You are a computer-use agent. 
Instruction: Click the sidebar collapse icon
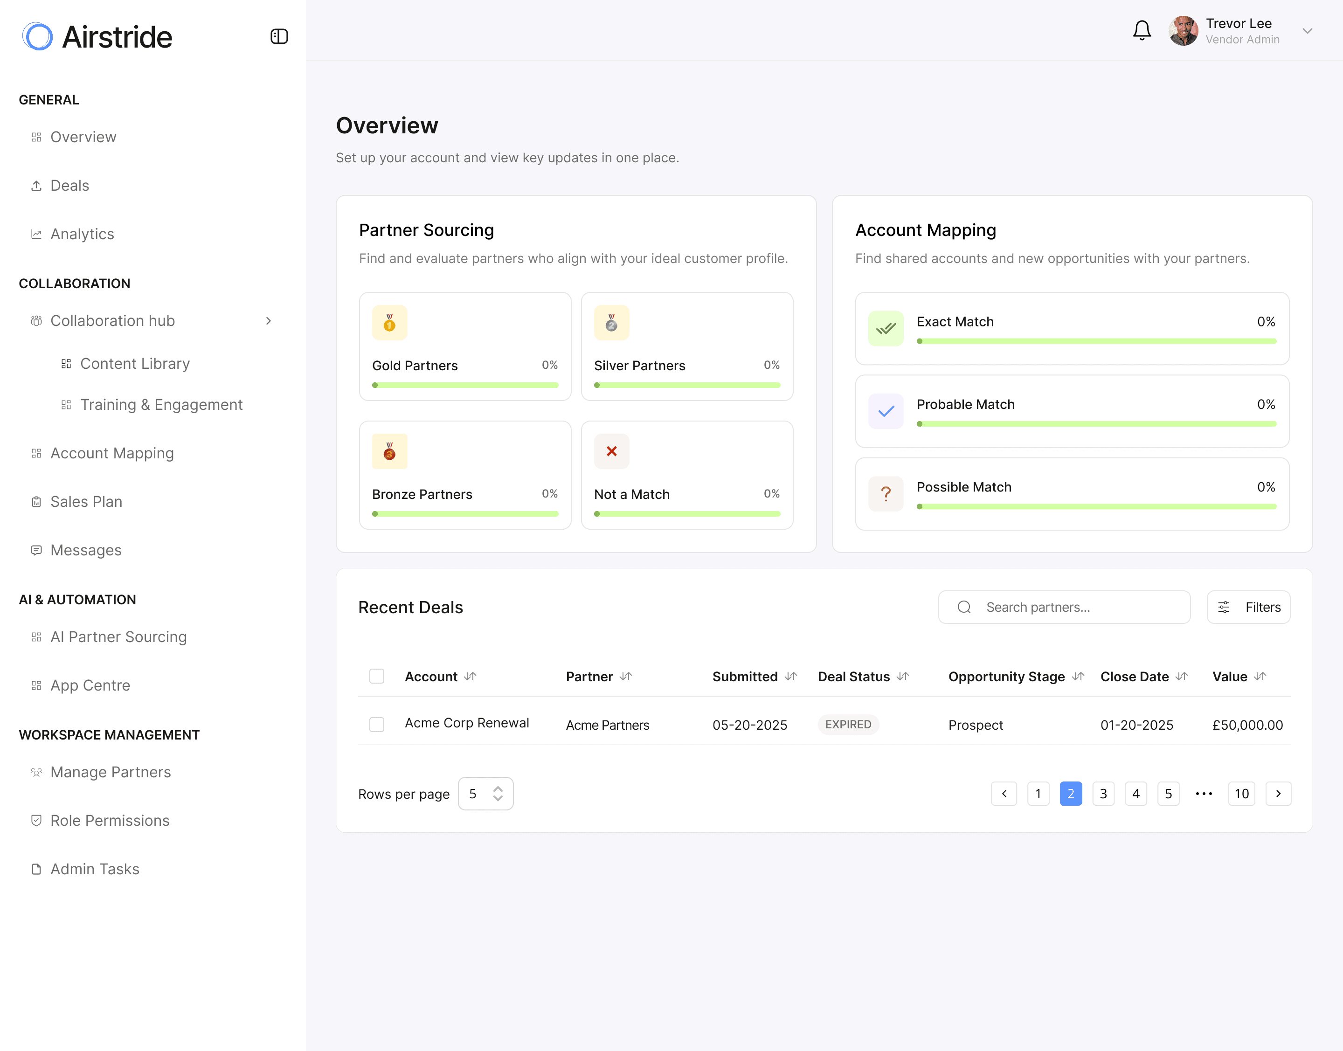point(278,36)
